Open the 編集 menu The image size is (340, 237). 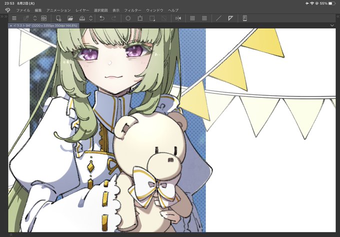coord(38,10)
